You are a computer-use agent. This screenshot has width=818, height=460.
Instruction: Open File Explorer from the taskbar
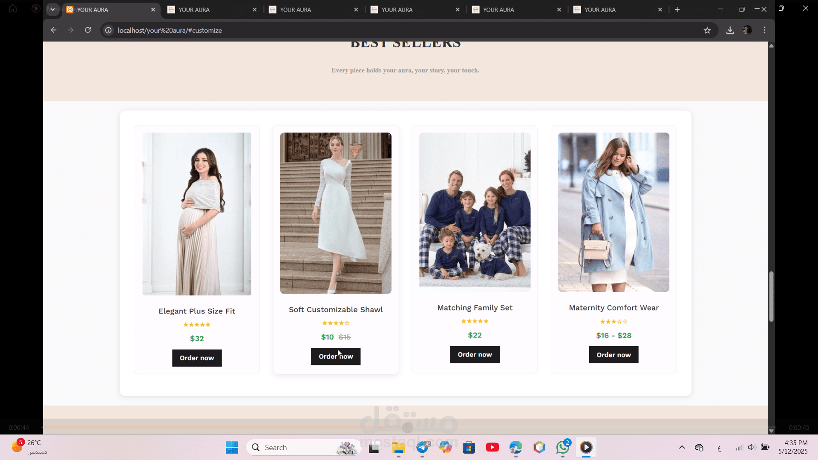(399, 448)
